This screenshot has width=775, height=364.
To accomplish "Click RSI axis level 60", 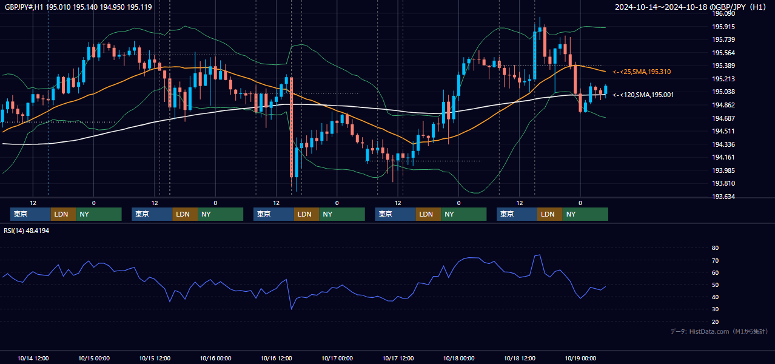I will [715, 272].
